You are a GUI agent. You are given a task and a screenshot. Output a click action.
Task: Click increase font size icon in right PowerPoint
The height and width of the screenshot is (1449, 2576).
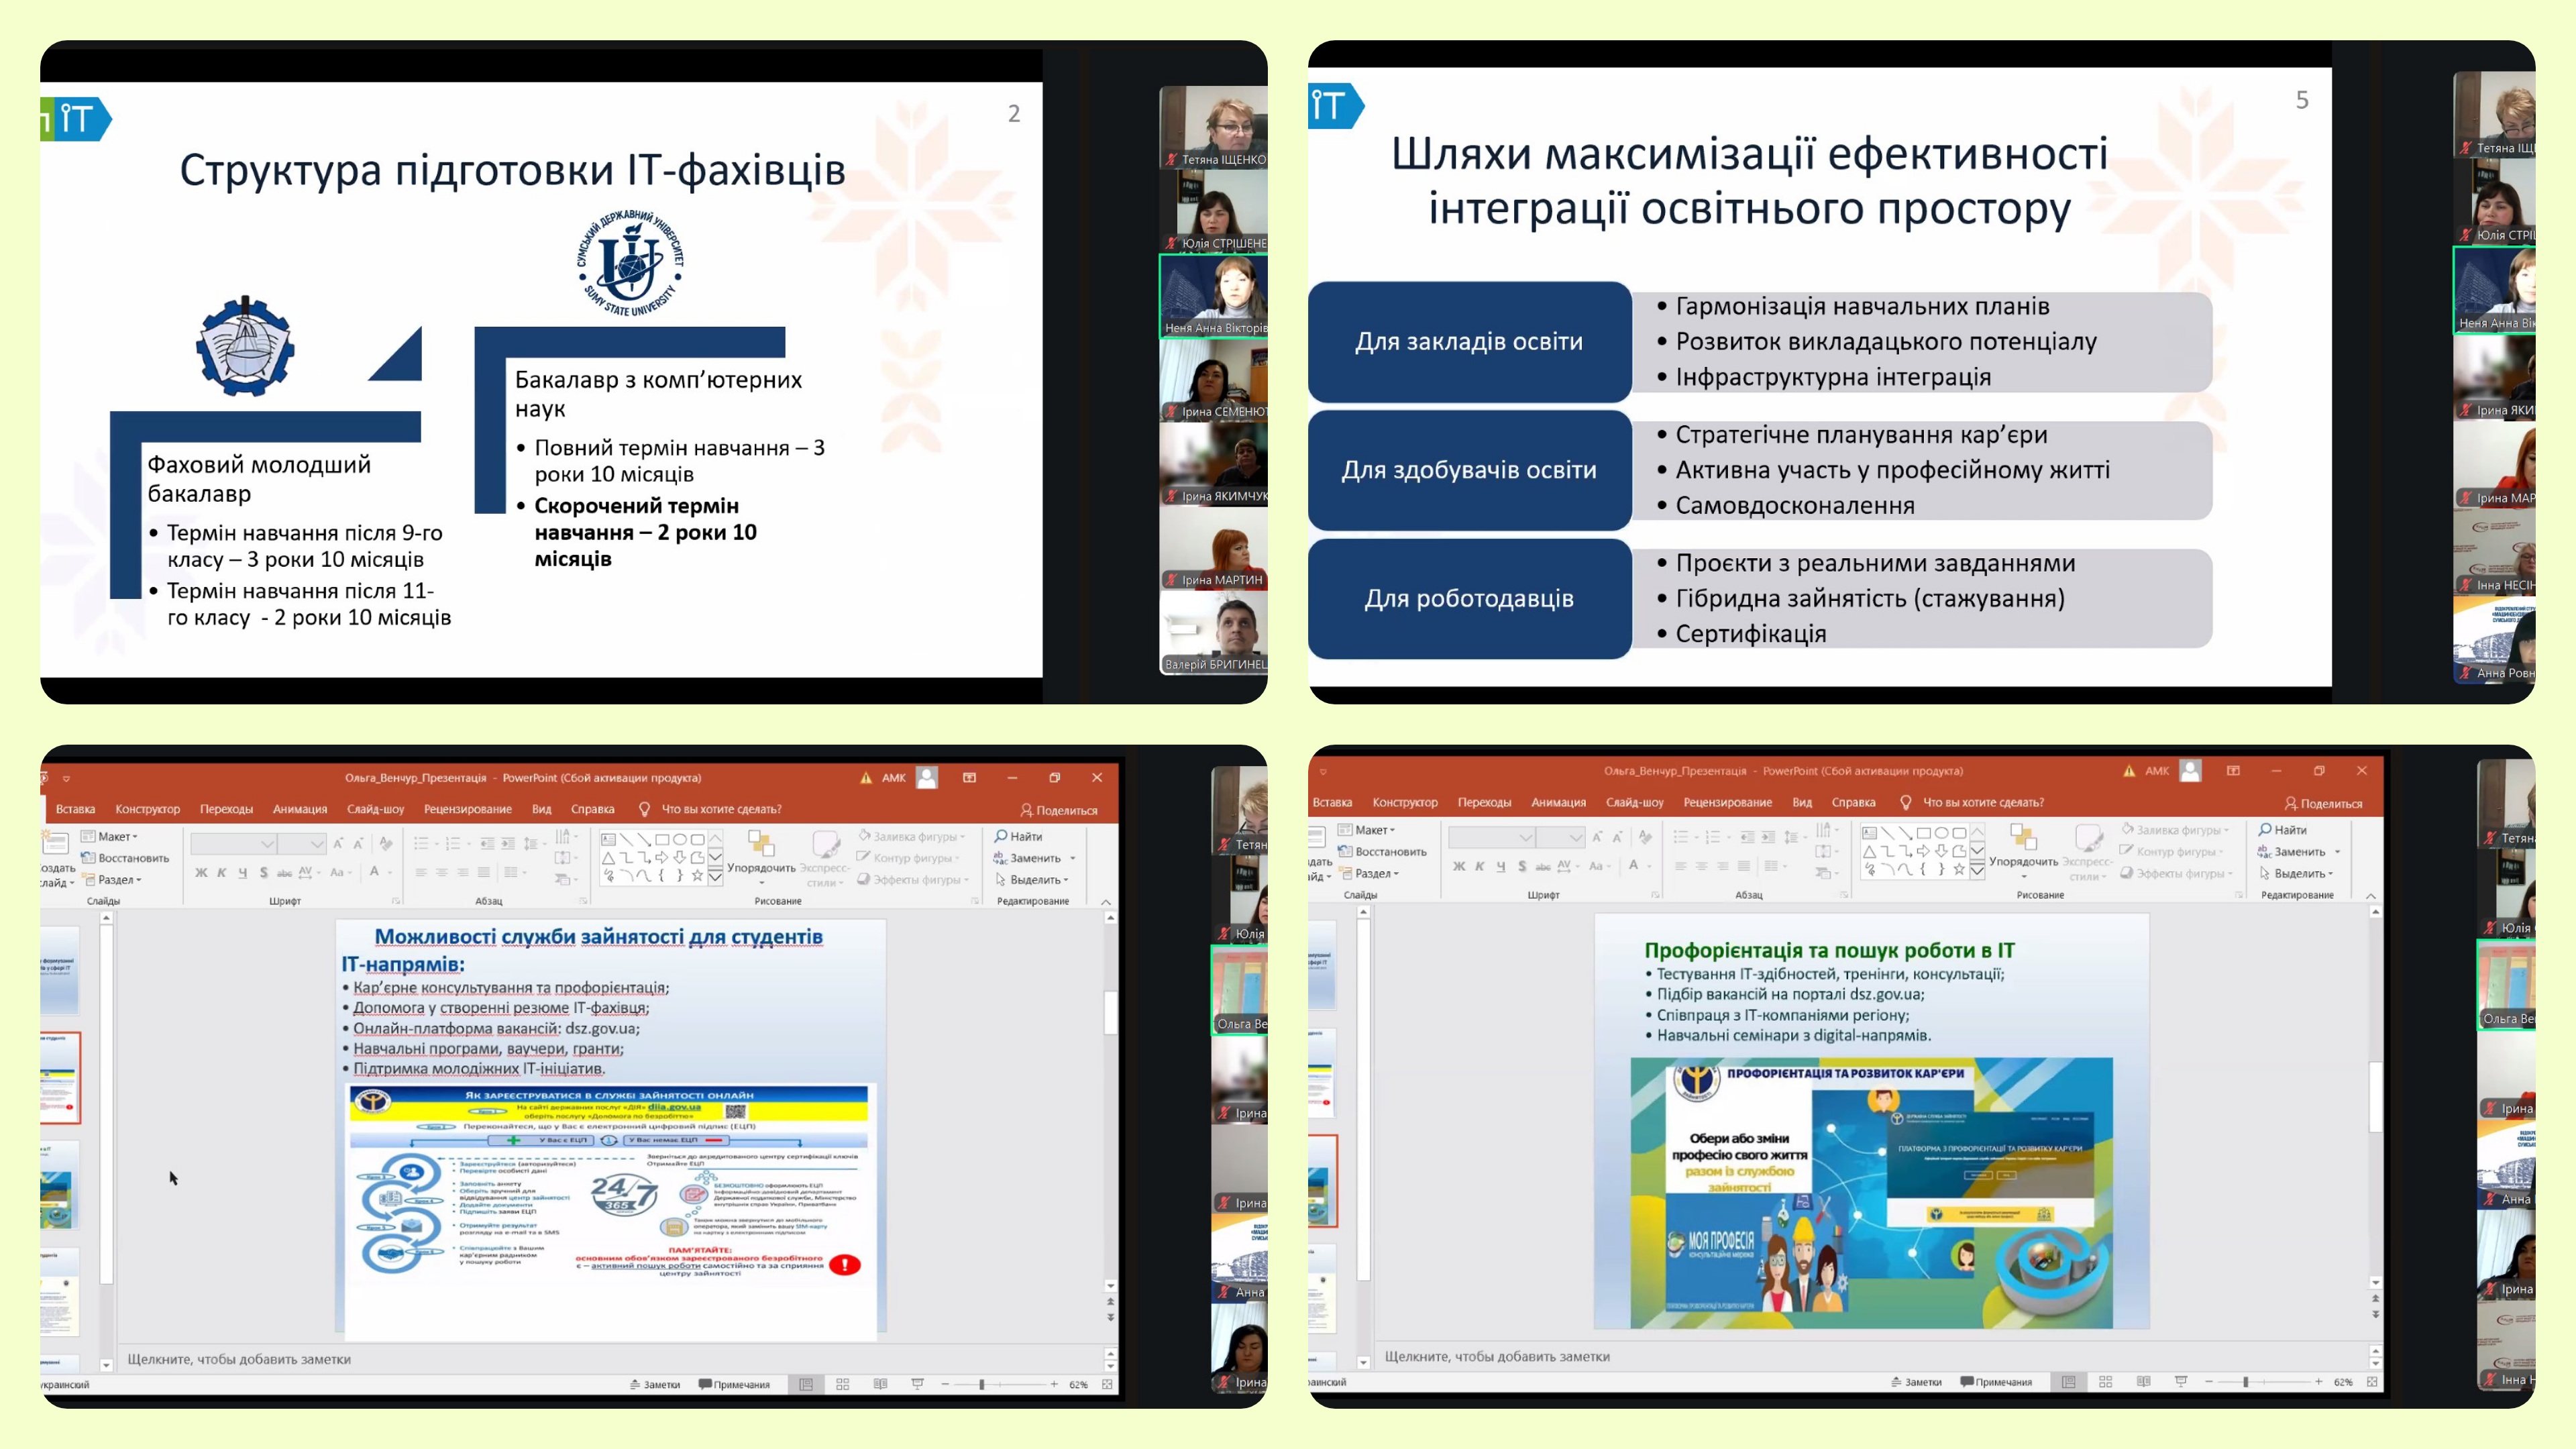(1597, 837)
